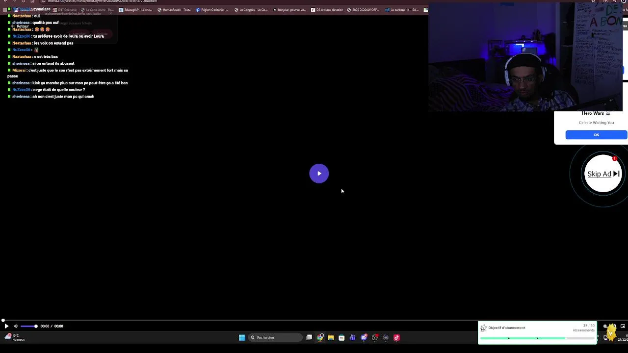Open Microsoft Teams from the taskbar
The height and width of the screenshot is (353, 628).
(x=352, y=337)
